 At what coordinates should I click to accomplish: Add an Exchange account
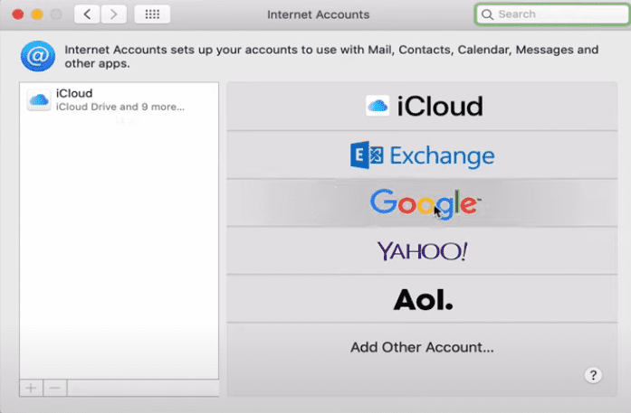[424, 155]
